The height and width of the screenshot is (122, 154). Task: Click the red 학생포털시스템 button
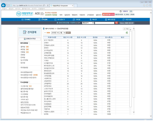tap(108, 14)
